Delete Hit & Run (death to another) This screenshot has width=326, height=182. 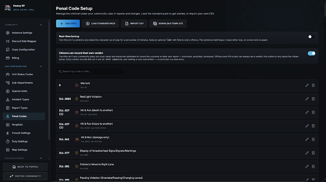[313, 112]
